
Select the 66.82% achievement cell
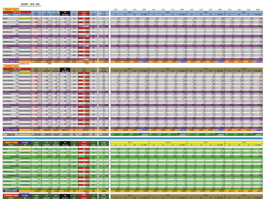pyautogui.click(x=74, y=62)
